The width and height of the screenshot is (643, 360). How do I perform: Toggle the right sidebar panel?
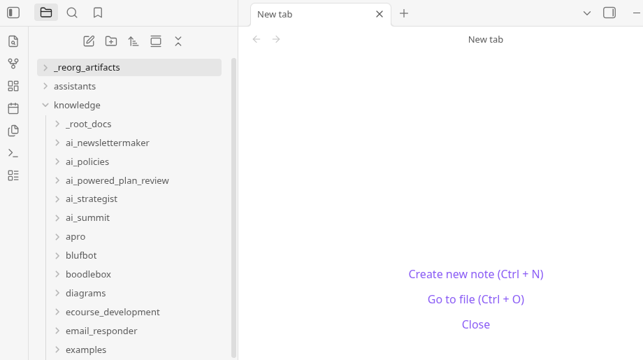(x=609, y=13)
